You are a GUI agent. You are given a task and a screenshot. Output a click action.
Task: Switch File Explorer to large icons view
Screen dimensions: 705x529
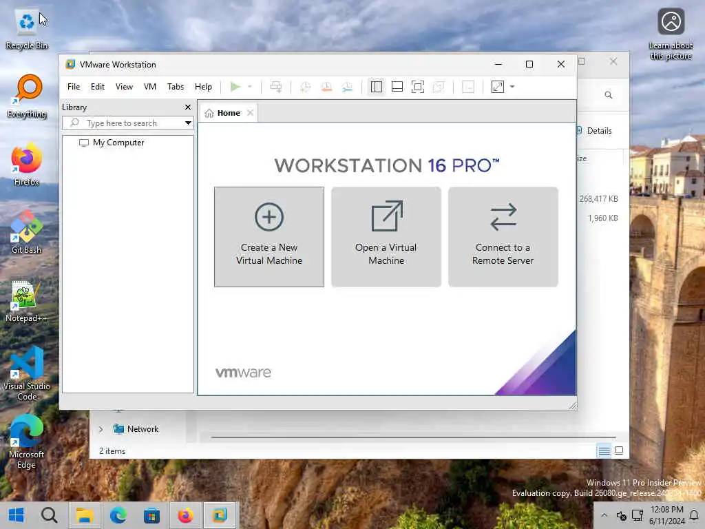[x=619, y=450]
